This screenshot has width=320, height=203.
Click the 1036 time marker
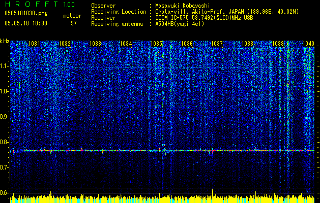point(187,44)
